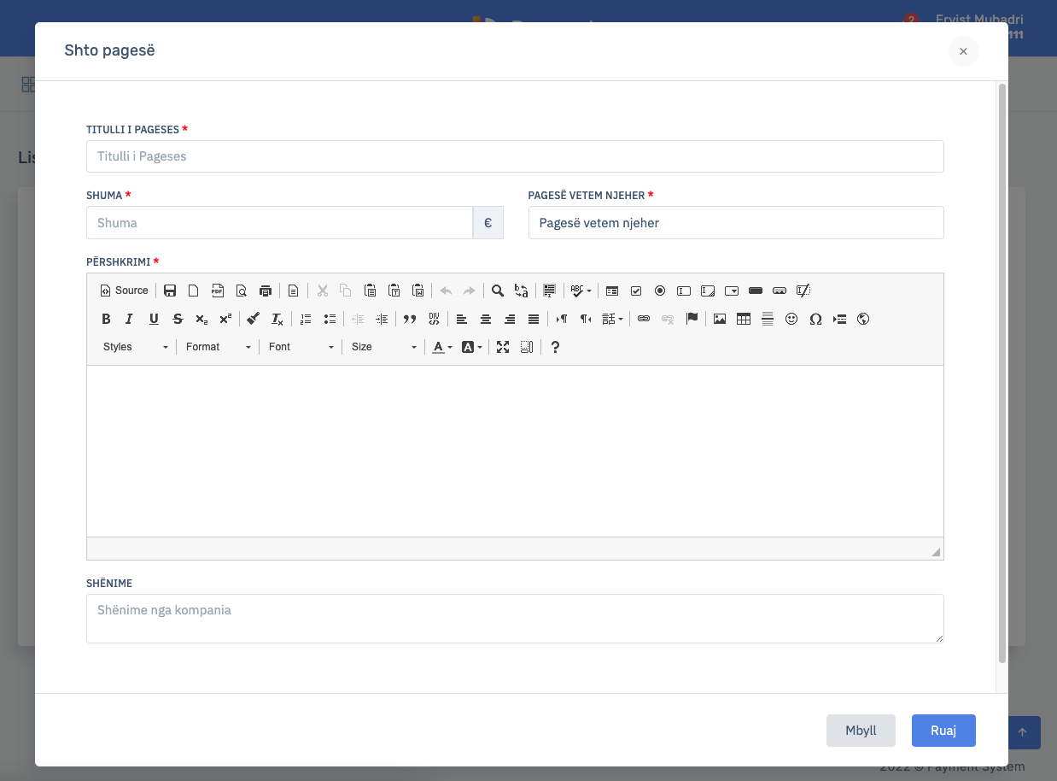Center align the text
The image size is (1057, 781).
coord(486,319)
